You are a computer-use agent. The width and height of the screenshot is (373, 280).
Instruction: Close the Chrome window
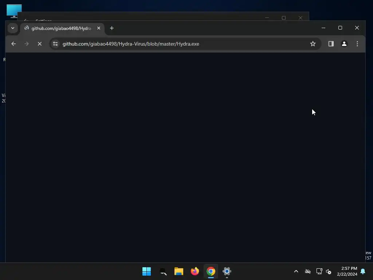point(357,28)
